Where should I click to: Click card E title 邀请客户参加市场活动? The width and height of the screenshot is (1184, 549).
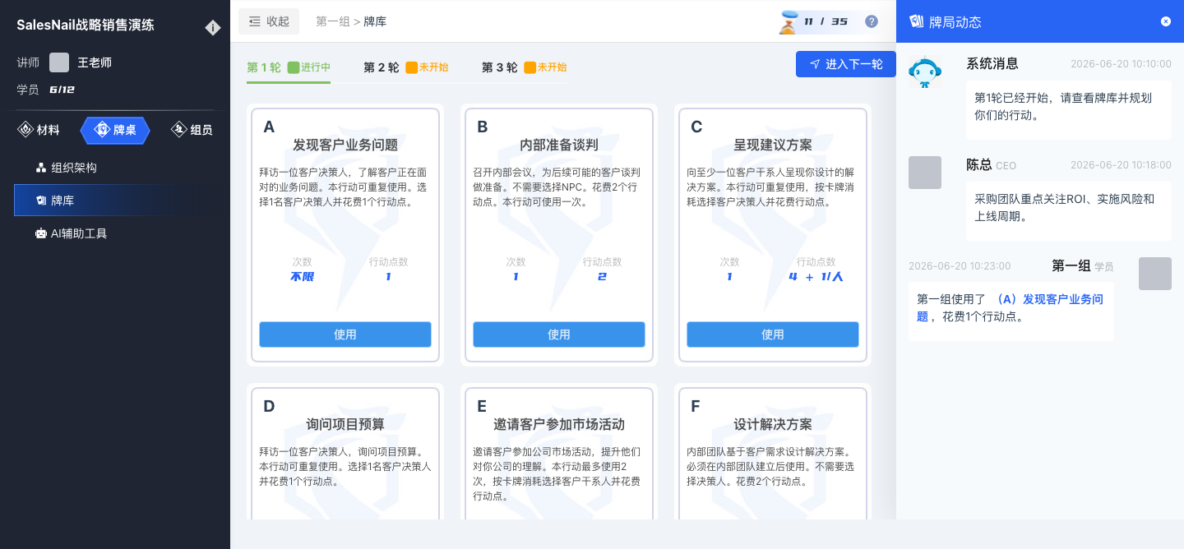pos(559,425)
